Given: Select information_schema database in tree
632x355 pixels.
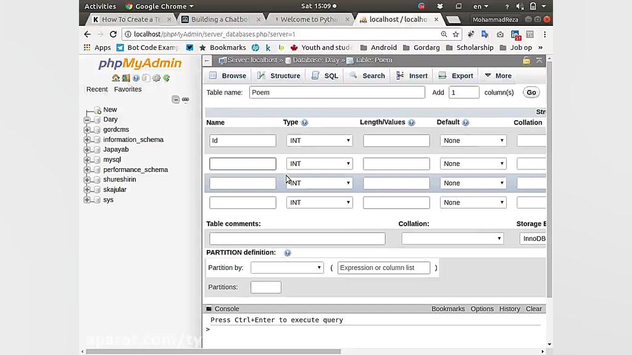Looking at the screenshot, I should pyautogui.click(x=133, y=140).
